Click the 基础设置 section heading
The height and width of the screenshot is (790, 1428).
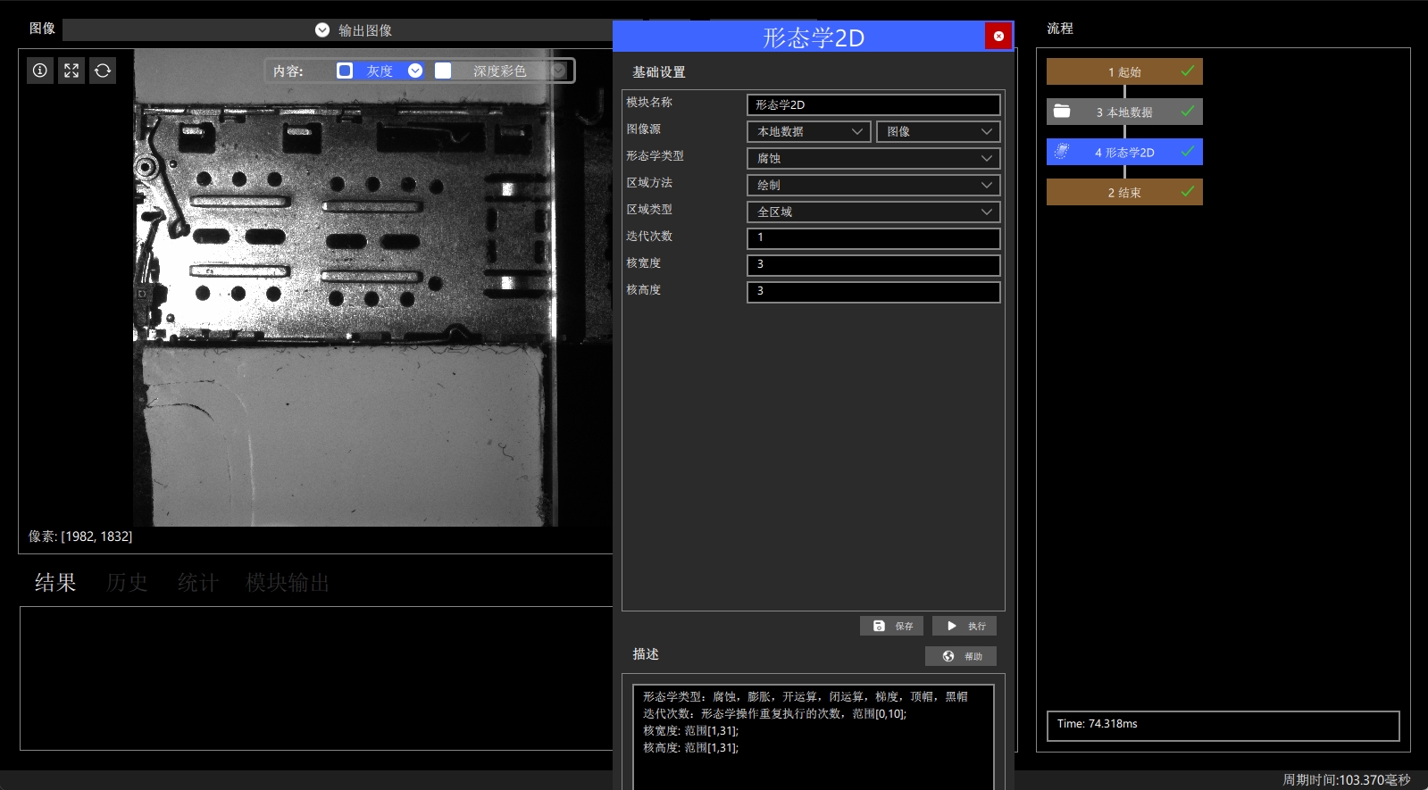click(x=659, y=72)
